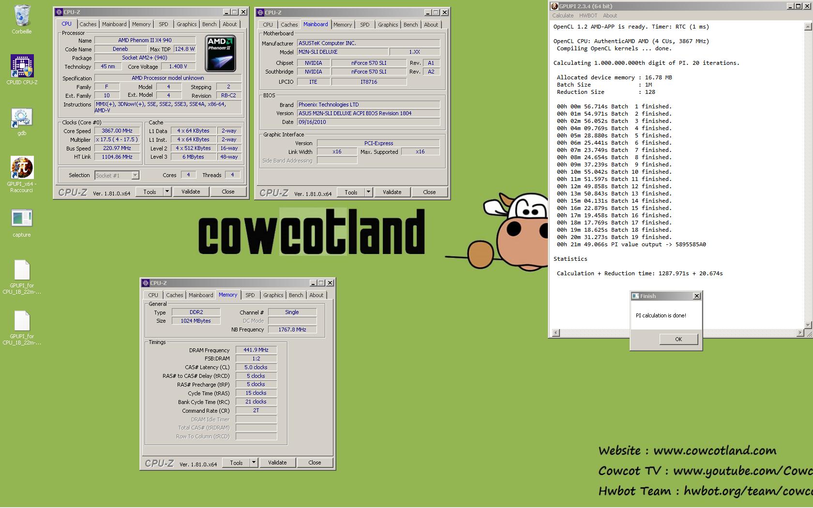This screenshot has height=508, width=813.
Task: Select CPU tab in Mainboard window
Action: click(x=268, y=25)
